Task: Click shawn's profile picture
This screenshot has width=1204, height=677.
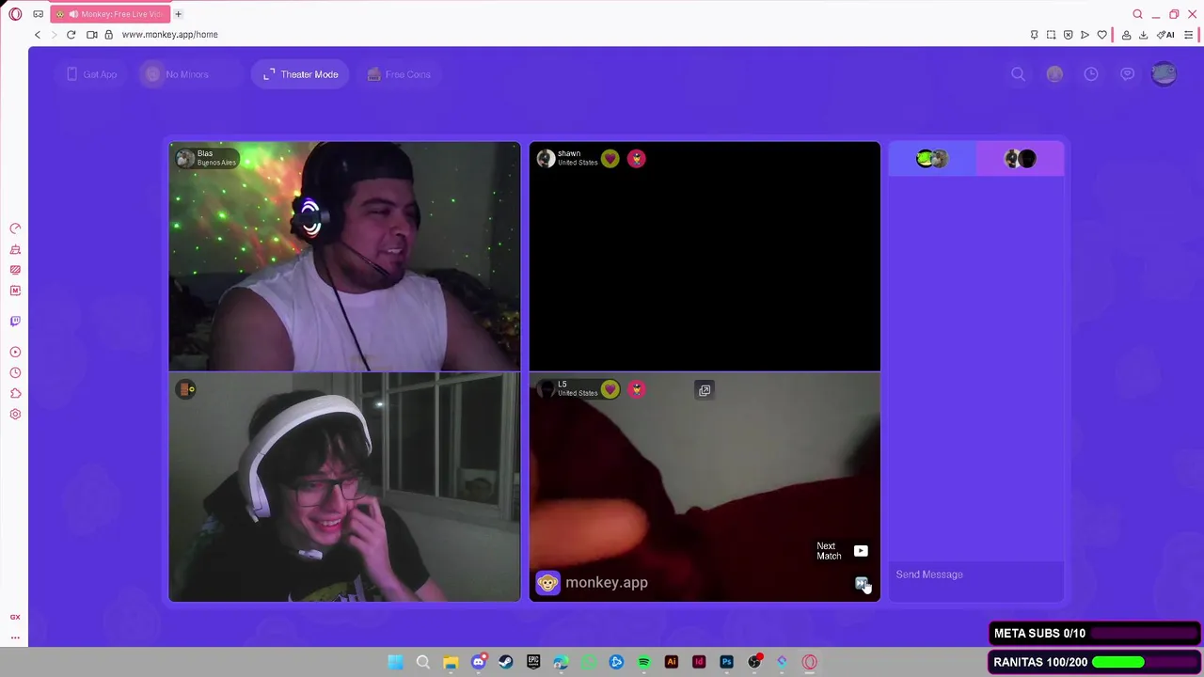Action: coord(546,159)
